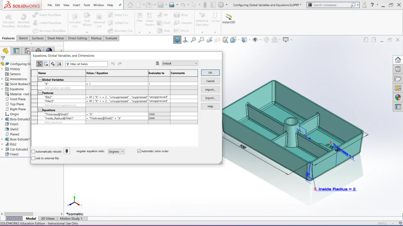Switch to the Evaluate tab

111,38
